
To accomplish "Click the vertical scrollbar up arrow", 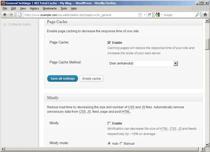I will (207, 21).
